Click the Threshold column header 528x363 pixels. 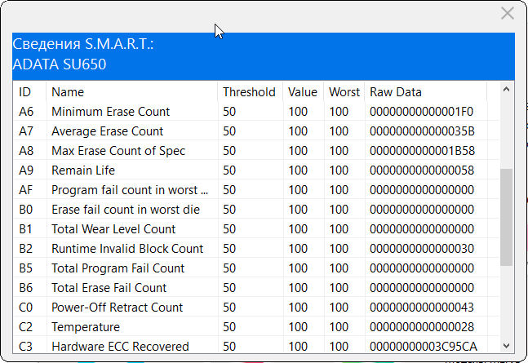(249, 92)
